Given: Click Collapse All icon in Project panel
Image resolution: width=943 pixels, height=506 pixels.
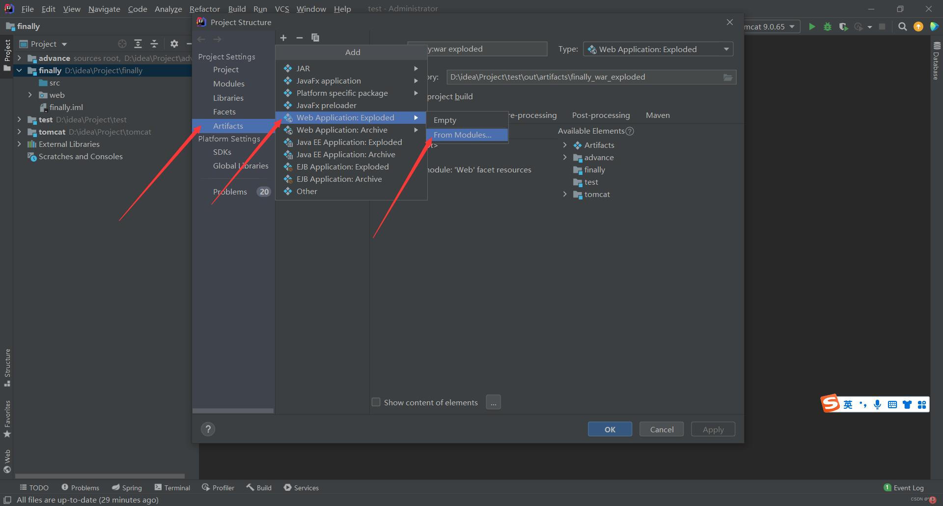Looking at the screenshot, I should click(154, 44).
